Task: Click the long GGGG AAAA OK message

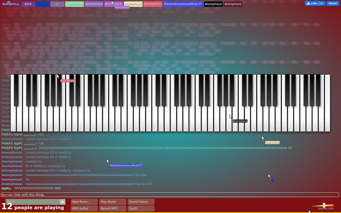Action: point(165,148)
